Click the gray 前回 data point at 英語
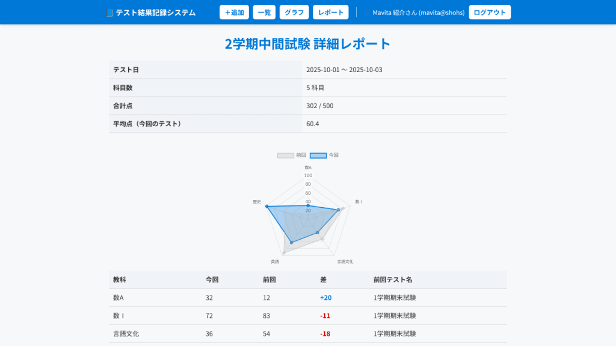The image size is (616, 346). (x=284, y=252)
